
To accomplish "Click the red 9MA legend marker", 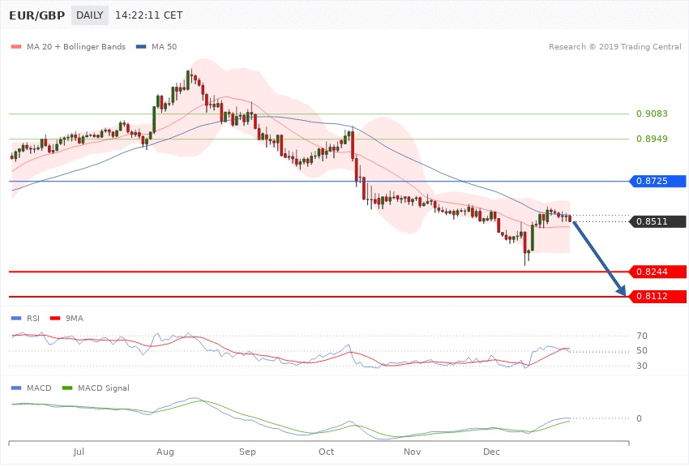I will (x=55, y=319).
